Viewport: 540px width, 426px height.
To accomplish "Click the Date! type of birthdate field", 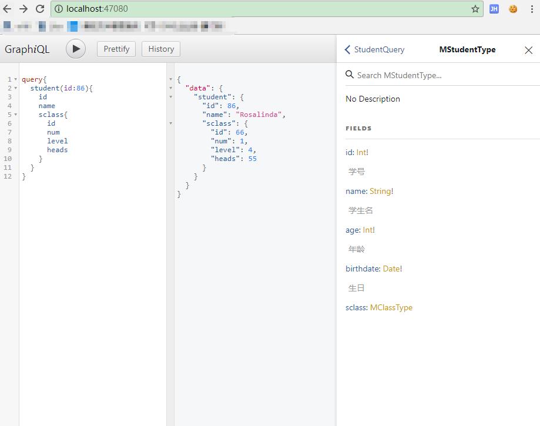I will click(x=391, y=269).
